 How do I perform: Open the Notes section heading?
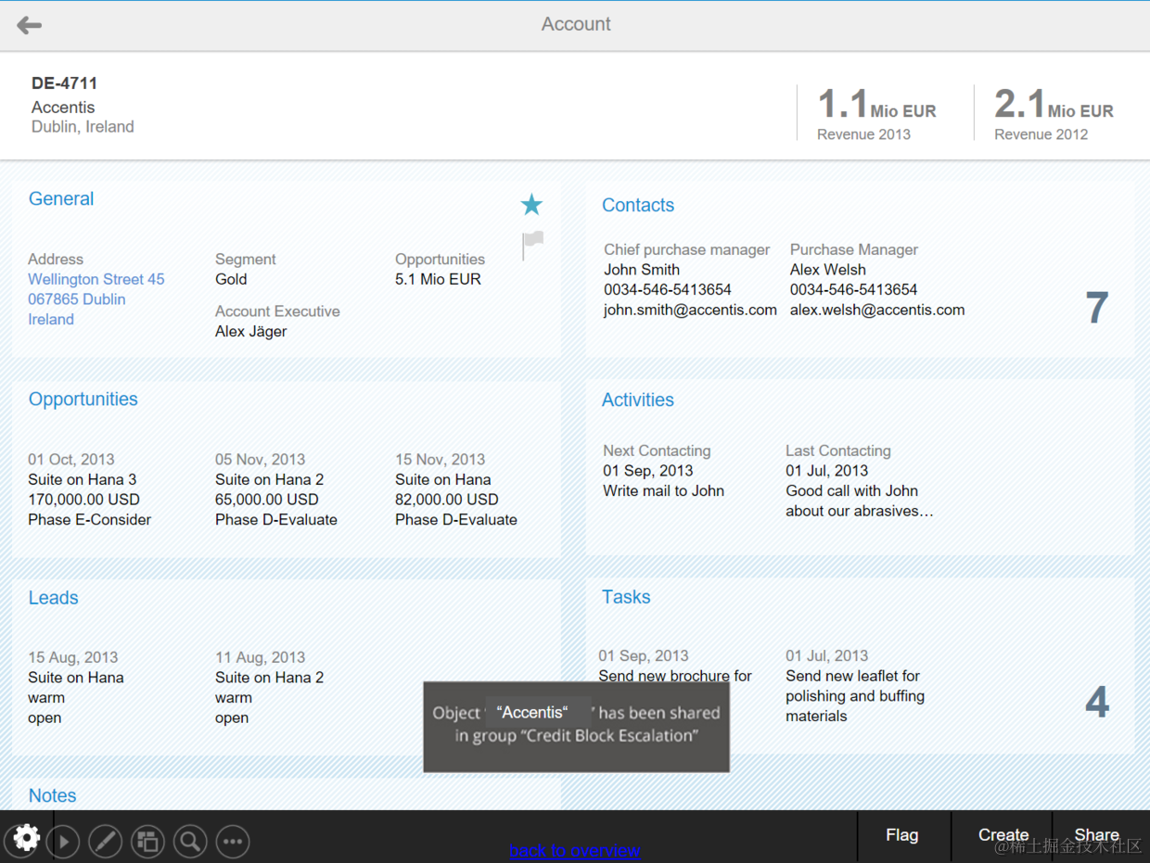click(53, 796)
